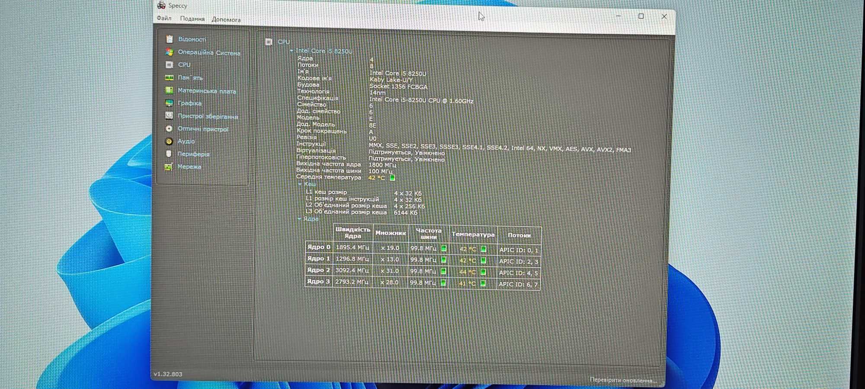Select the Ядро 0 row label
The height and width of the screenshot is (389, 865).
(x=318, y=247)
